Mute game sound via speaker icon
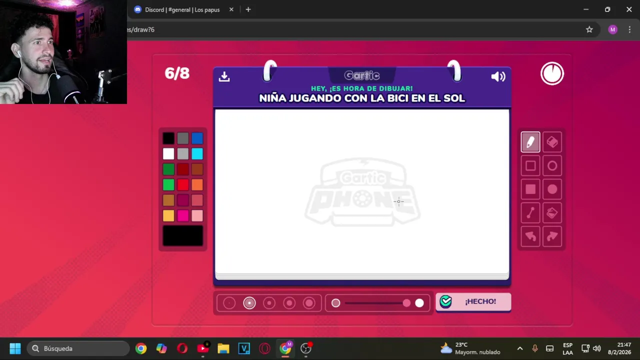Viewport: 640px width, 360px height. (498, 76)
